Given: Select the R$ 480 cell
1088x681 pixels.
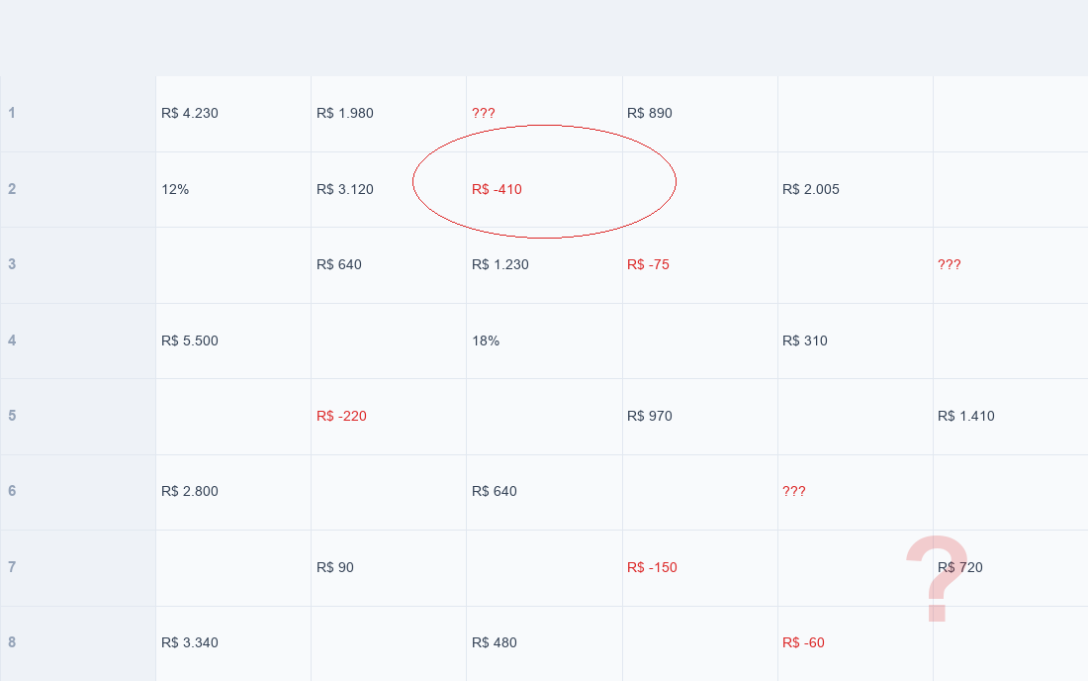Looking at the screenshot, I should tap(544, 643).
